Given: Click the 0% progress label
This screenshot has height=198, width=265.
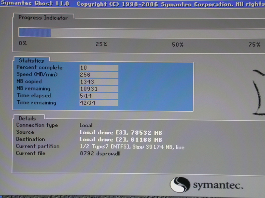Looking at the screenshot, I should coord(23,43).
